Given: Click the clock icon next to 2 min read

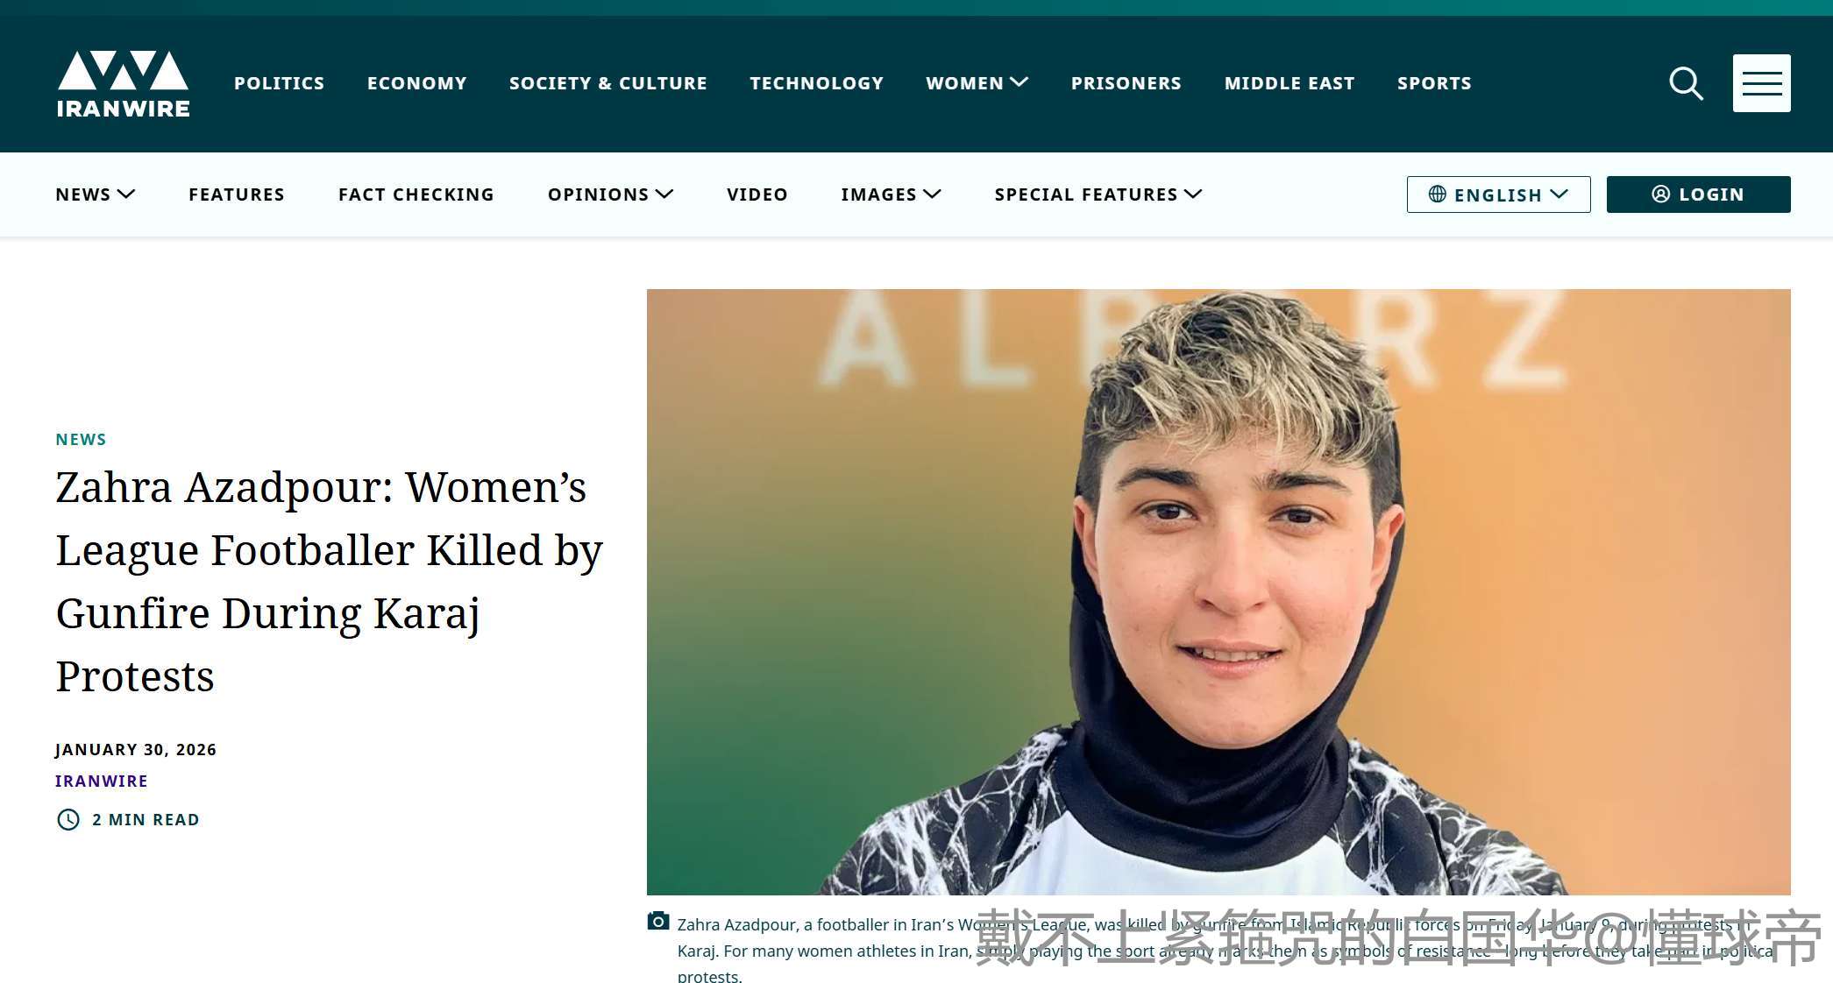Looking at the screenshot, I should [68, 819].
